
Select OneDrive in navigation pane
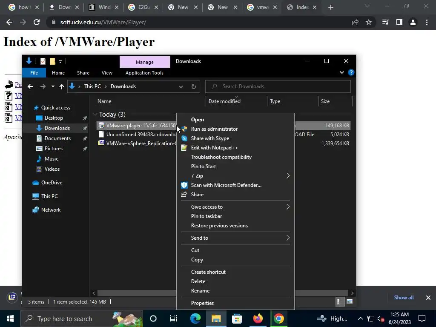pos(52,183)
